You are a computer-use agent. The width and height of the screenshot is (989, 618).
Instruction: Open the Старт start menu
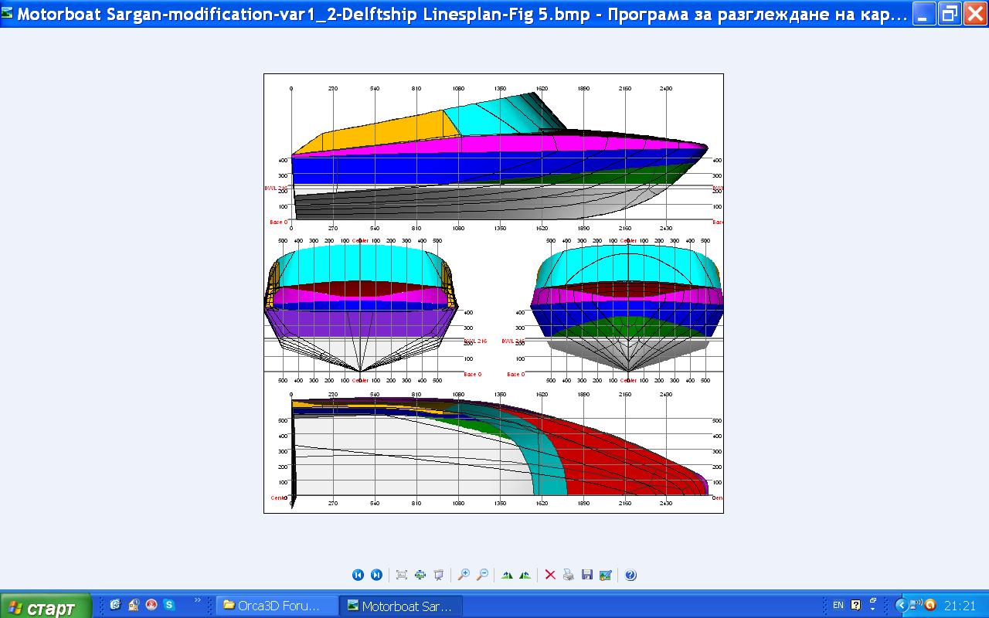pos(45,606)
